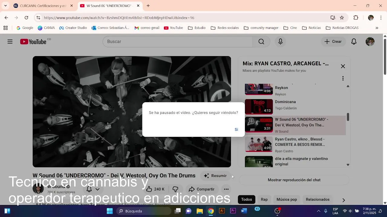Open subscription notification bell dropdown
The height and width of the screenshot is (217, 387).
pyautogui.click(x=93, y=189)
